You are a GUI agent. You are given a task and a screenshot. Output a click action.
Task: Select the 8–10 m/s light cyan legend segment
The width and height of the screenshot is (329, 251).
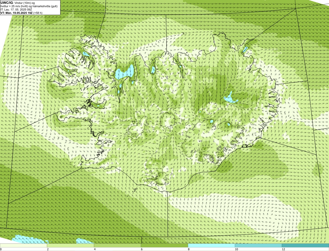tap(212, 245)
